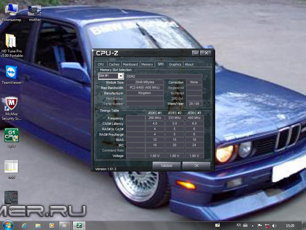This screenshot has width=306, height=230.
Task: Click the CAS# Latency value 6.0
Action: (194, 123)
